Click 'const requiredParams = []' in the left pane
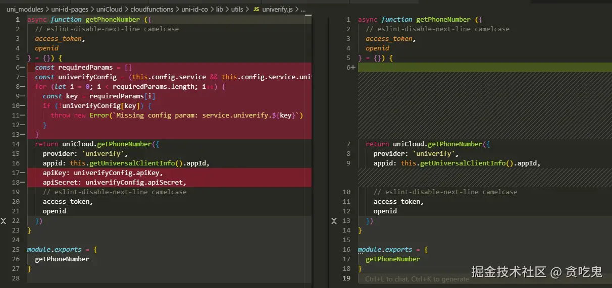Image resolution: width=612 pixels, height=288 pixels. 83,68
